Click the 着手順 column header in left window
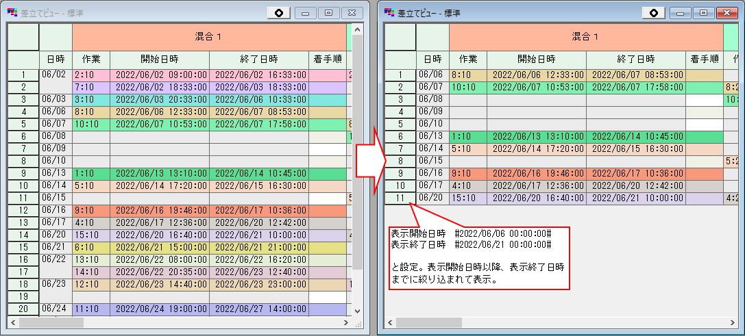This screenshot has width=745, height=336. [x=328, y=60]
